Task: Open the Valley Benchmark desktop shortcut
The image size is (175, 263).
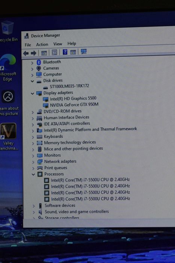Action: (8, 136)
